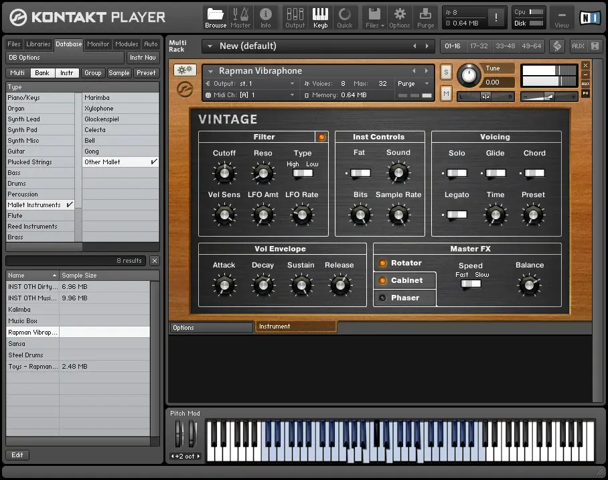608x480 pixels.
Task: Clear search results with X icon
Action: tap(154, 261)
